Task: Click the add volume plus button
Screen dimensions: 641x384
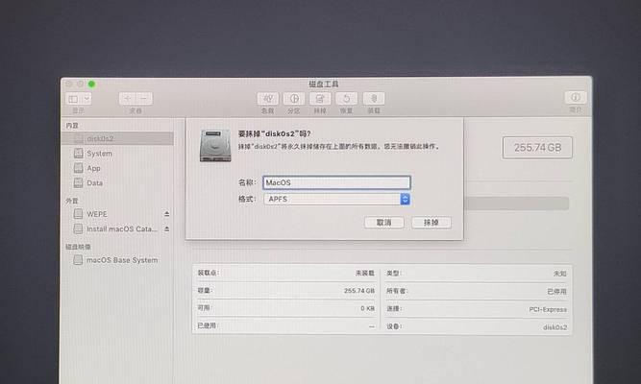Action: pos(128,99)
